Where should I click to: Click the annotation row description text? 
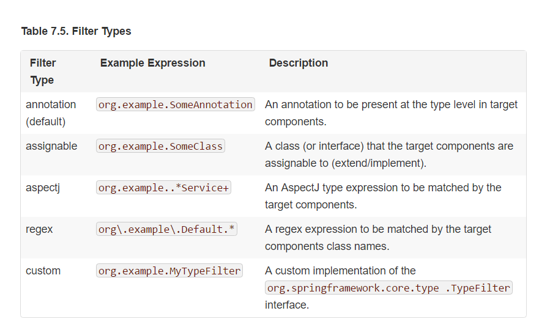tap(391, 113)
